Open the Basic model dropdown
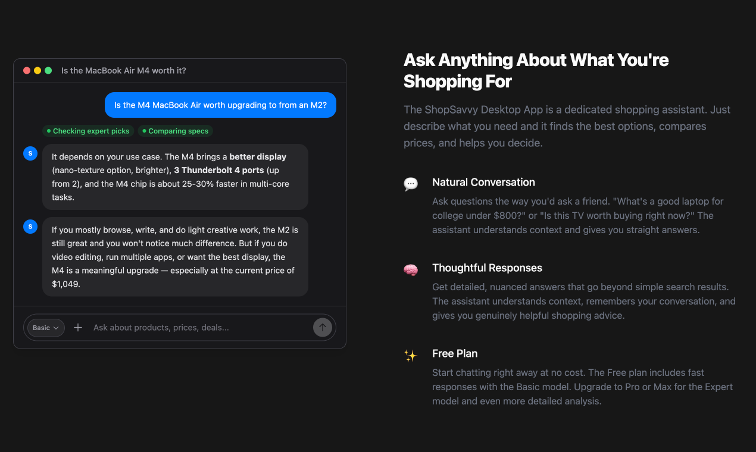Screen dimensions: 756x452 tap(46, 328)
